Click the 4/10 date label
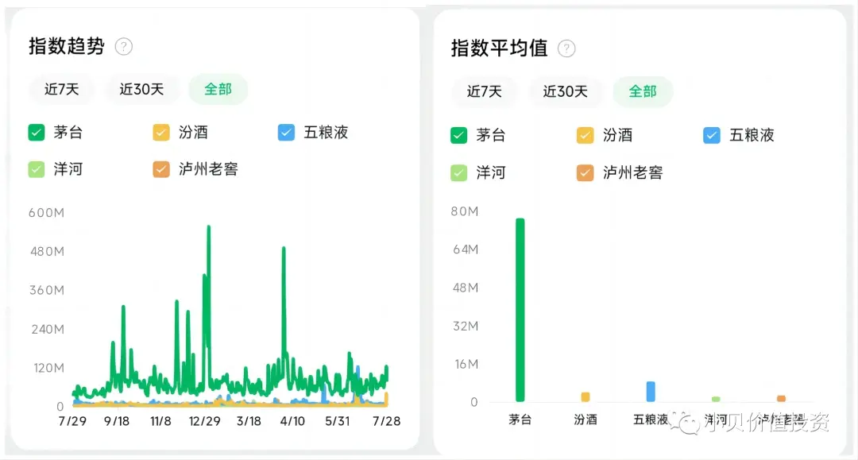 tap(292, 421)
